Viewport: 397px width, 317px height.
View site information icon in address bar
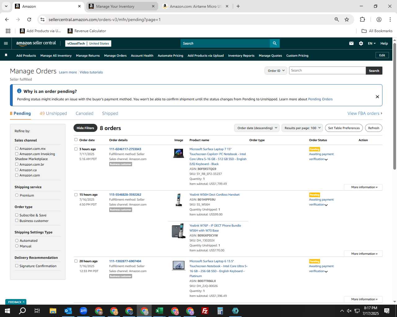(x=42, y=20)
